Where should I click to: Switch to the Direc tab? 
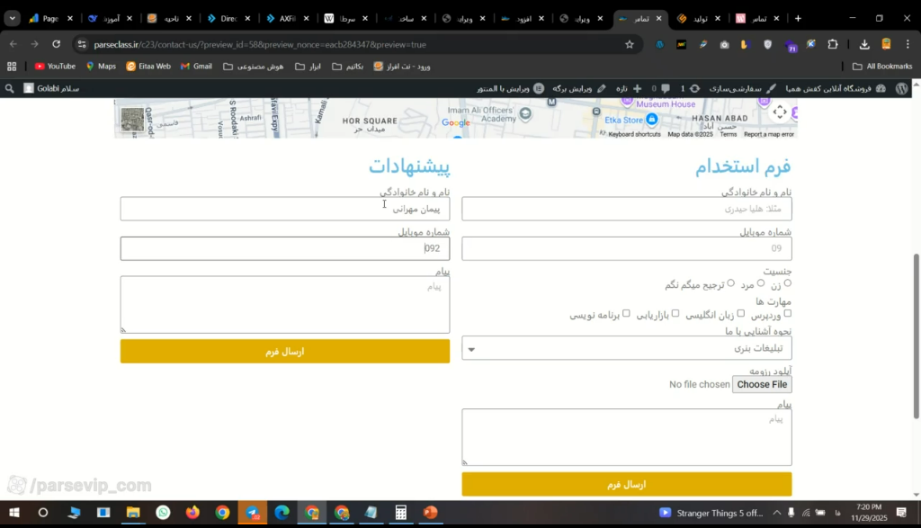pyautogui.click(x=228, y=18)
